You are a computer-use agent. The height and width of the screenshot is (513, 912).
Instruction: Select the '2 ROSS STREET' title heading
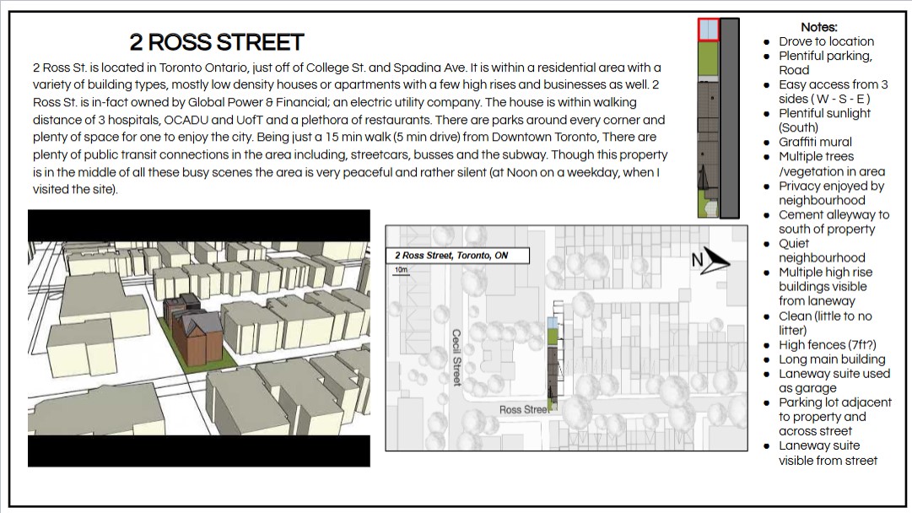click(217, 42)
